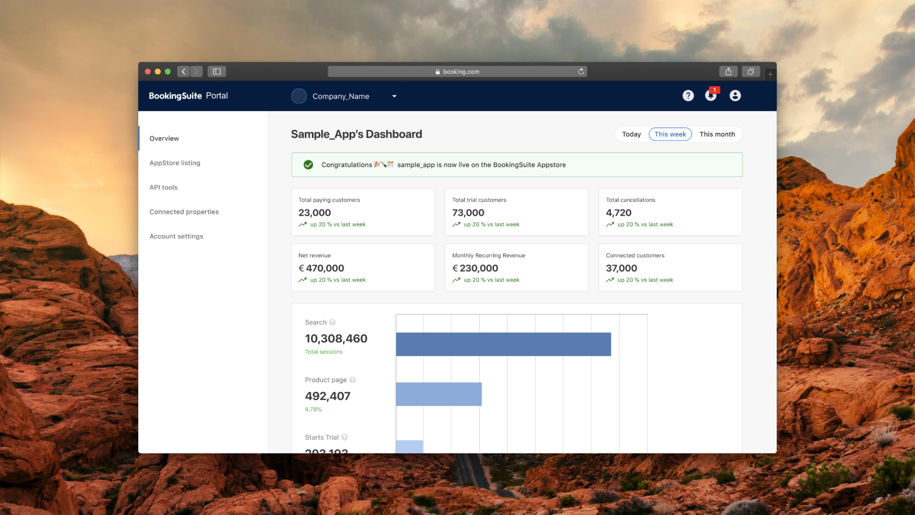Click trend arrow under Total trial customers
Image resolution: width=915 pixels, height=515 pixels.
[x=456, y=224]
